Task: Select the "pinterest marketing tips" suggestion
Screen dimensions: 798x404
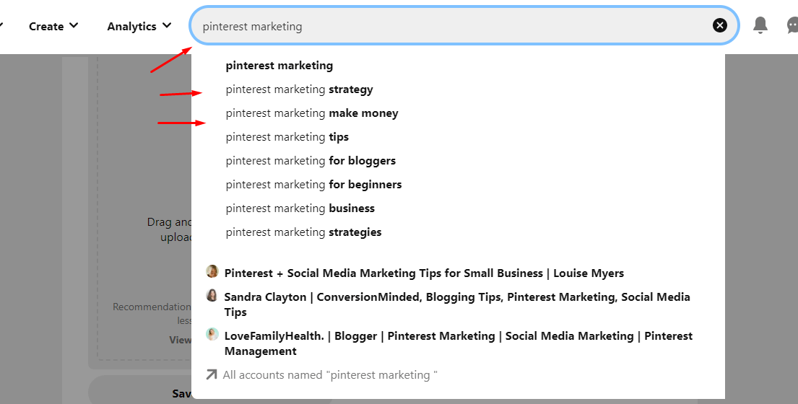Action: coord(287,137)
